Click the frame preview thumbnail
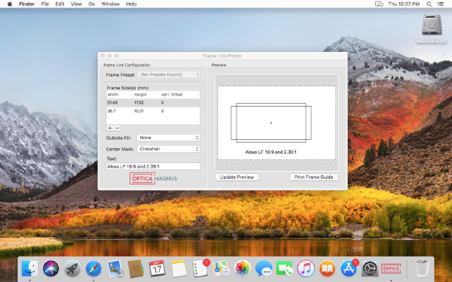 pyautogui.click(x=276, y=123)
